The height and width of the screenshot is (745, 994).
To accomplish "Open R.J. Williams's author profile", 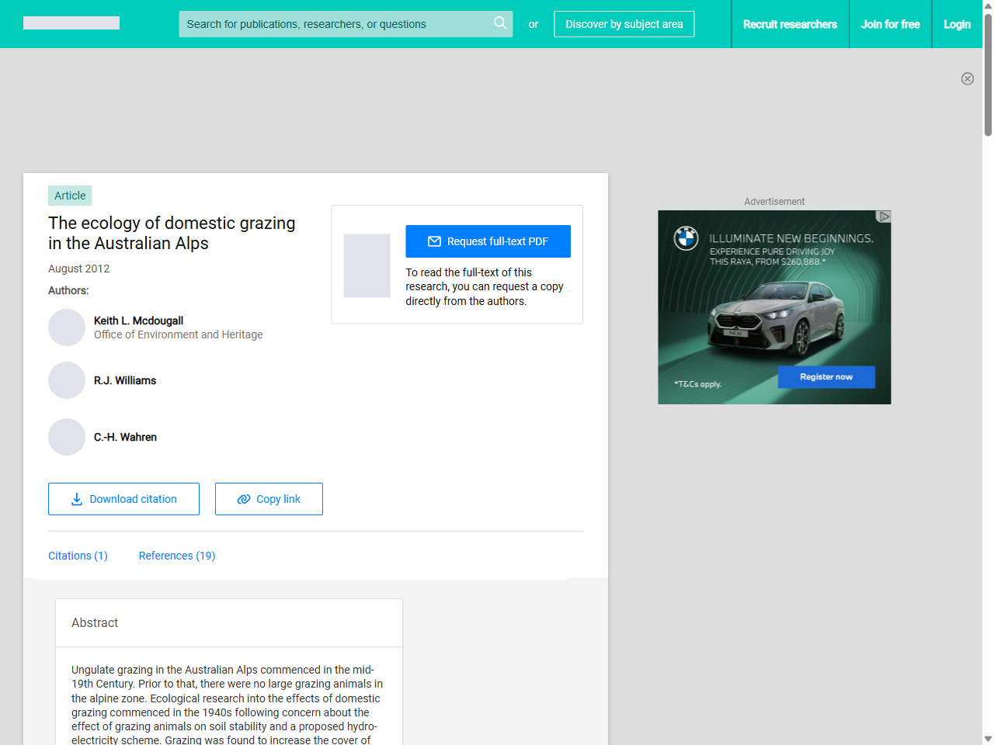I will click(x=125, y=380).
